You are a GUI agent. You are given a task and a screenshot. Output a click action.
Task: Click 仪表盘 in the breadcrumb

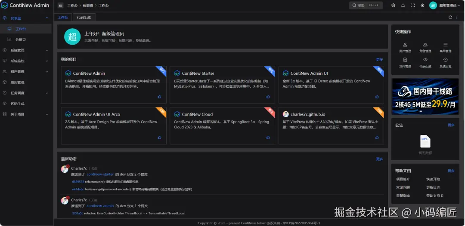tap(88, 6)
